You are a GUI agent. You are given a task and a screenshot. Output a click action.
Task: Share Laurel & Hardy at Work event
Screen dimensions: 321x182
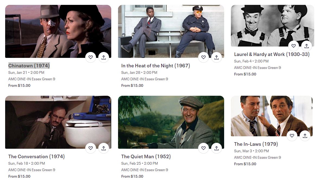(307, 46)
